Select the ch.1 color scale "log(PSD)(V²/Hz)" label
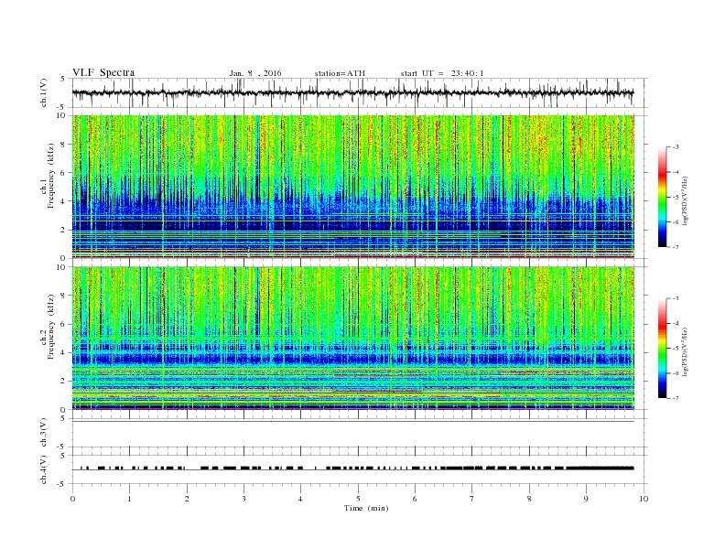Viewport: 725px width, 560px height. (x=685, y=200)
